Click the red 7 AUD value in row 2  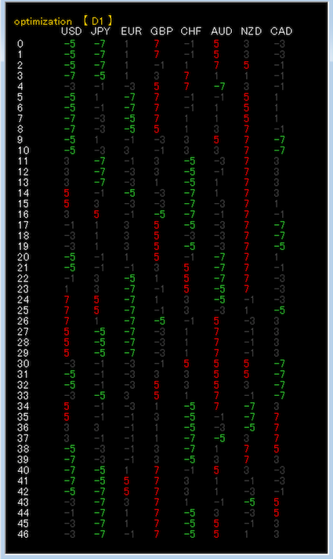[216, 65]
